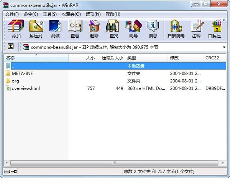
Task: Open the Options (选项) menu
Action: 93,14
